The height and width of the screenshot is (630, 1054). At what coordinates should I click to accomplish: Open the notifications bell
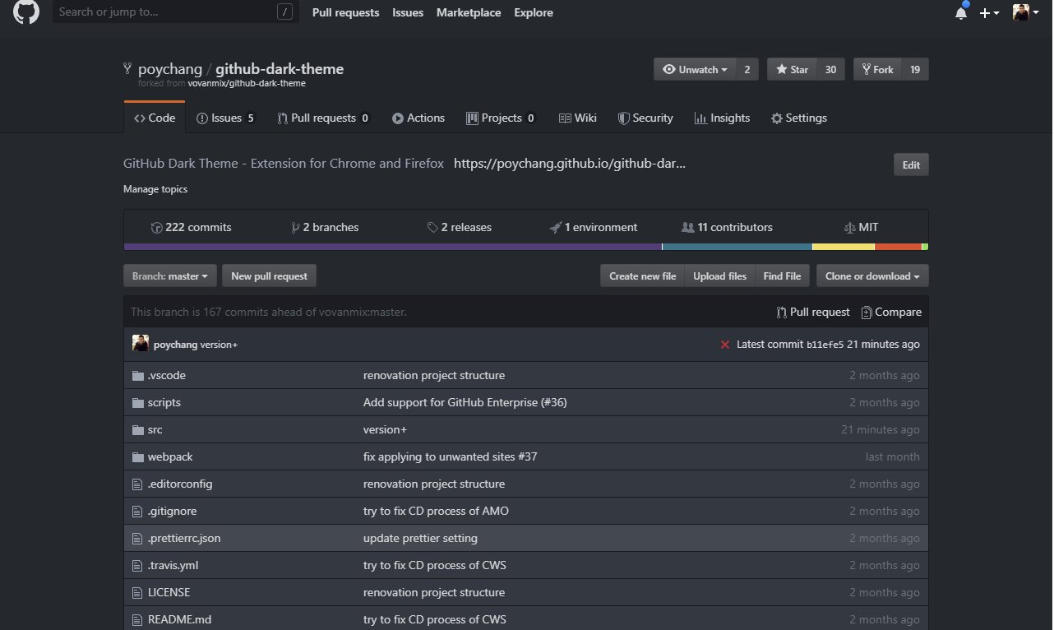pyautogui.click(x=961, y=12)
